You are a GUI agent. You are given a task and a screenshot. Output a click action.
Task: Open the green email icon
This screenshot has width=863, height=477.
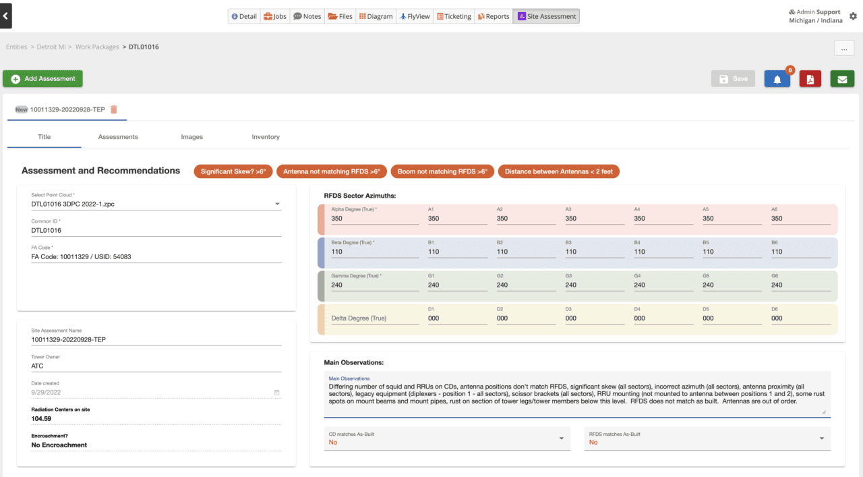click(x=842, y=78)
